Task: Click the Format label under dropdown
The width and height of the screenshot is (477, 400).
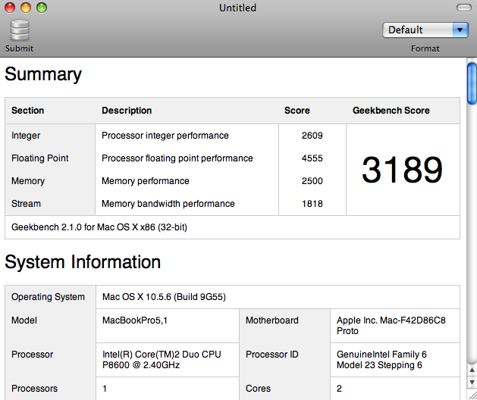Action: point(425,48)
